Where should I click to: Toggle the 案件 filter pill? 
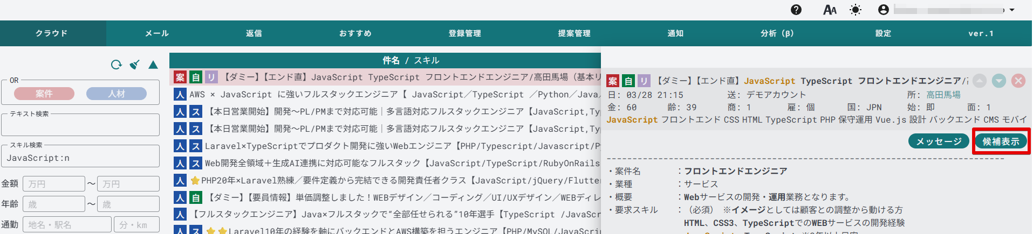pyautogui.click(x=44, y=94)
